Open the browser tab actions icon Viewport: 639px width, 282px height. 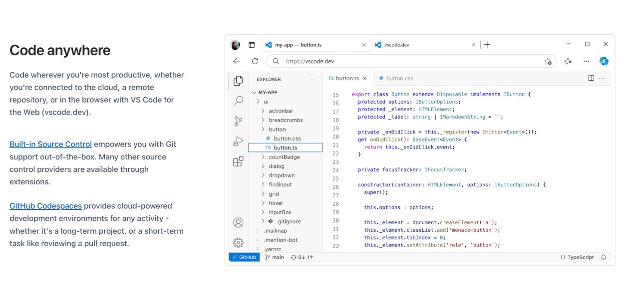pyautogui.click(x=252, y=45)
